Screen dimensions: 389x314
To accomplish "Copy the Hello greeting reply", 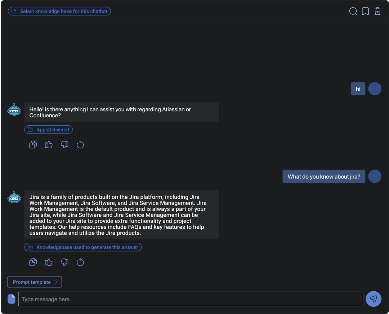I will click(33, 145).
